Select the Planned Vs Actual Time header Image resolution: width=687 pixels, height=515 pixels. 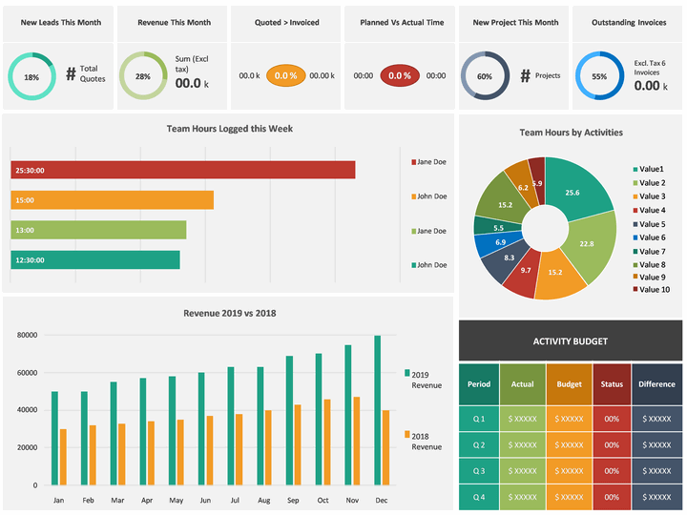(x=402, y=22)
